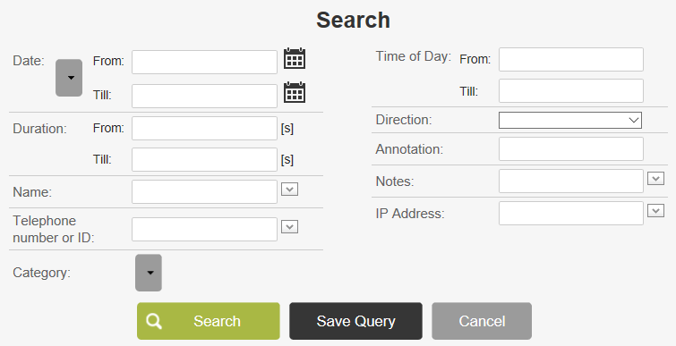Open calendar picker for Date Till
Viewport: 676px width, 346px height.
coord(295,92)
